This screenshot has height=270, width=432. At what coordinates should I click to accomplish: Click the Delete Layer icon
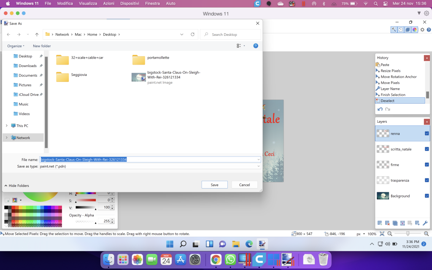387,223
